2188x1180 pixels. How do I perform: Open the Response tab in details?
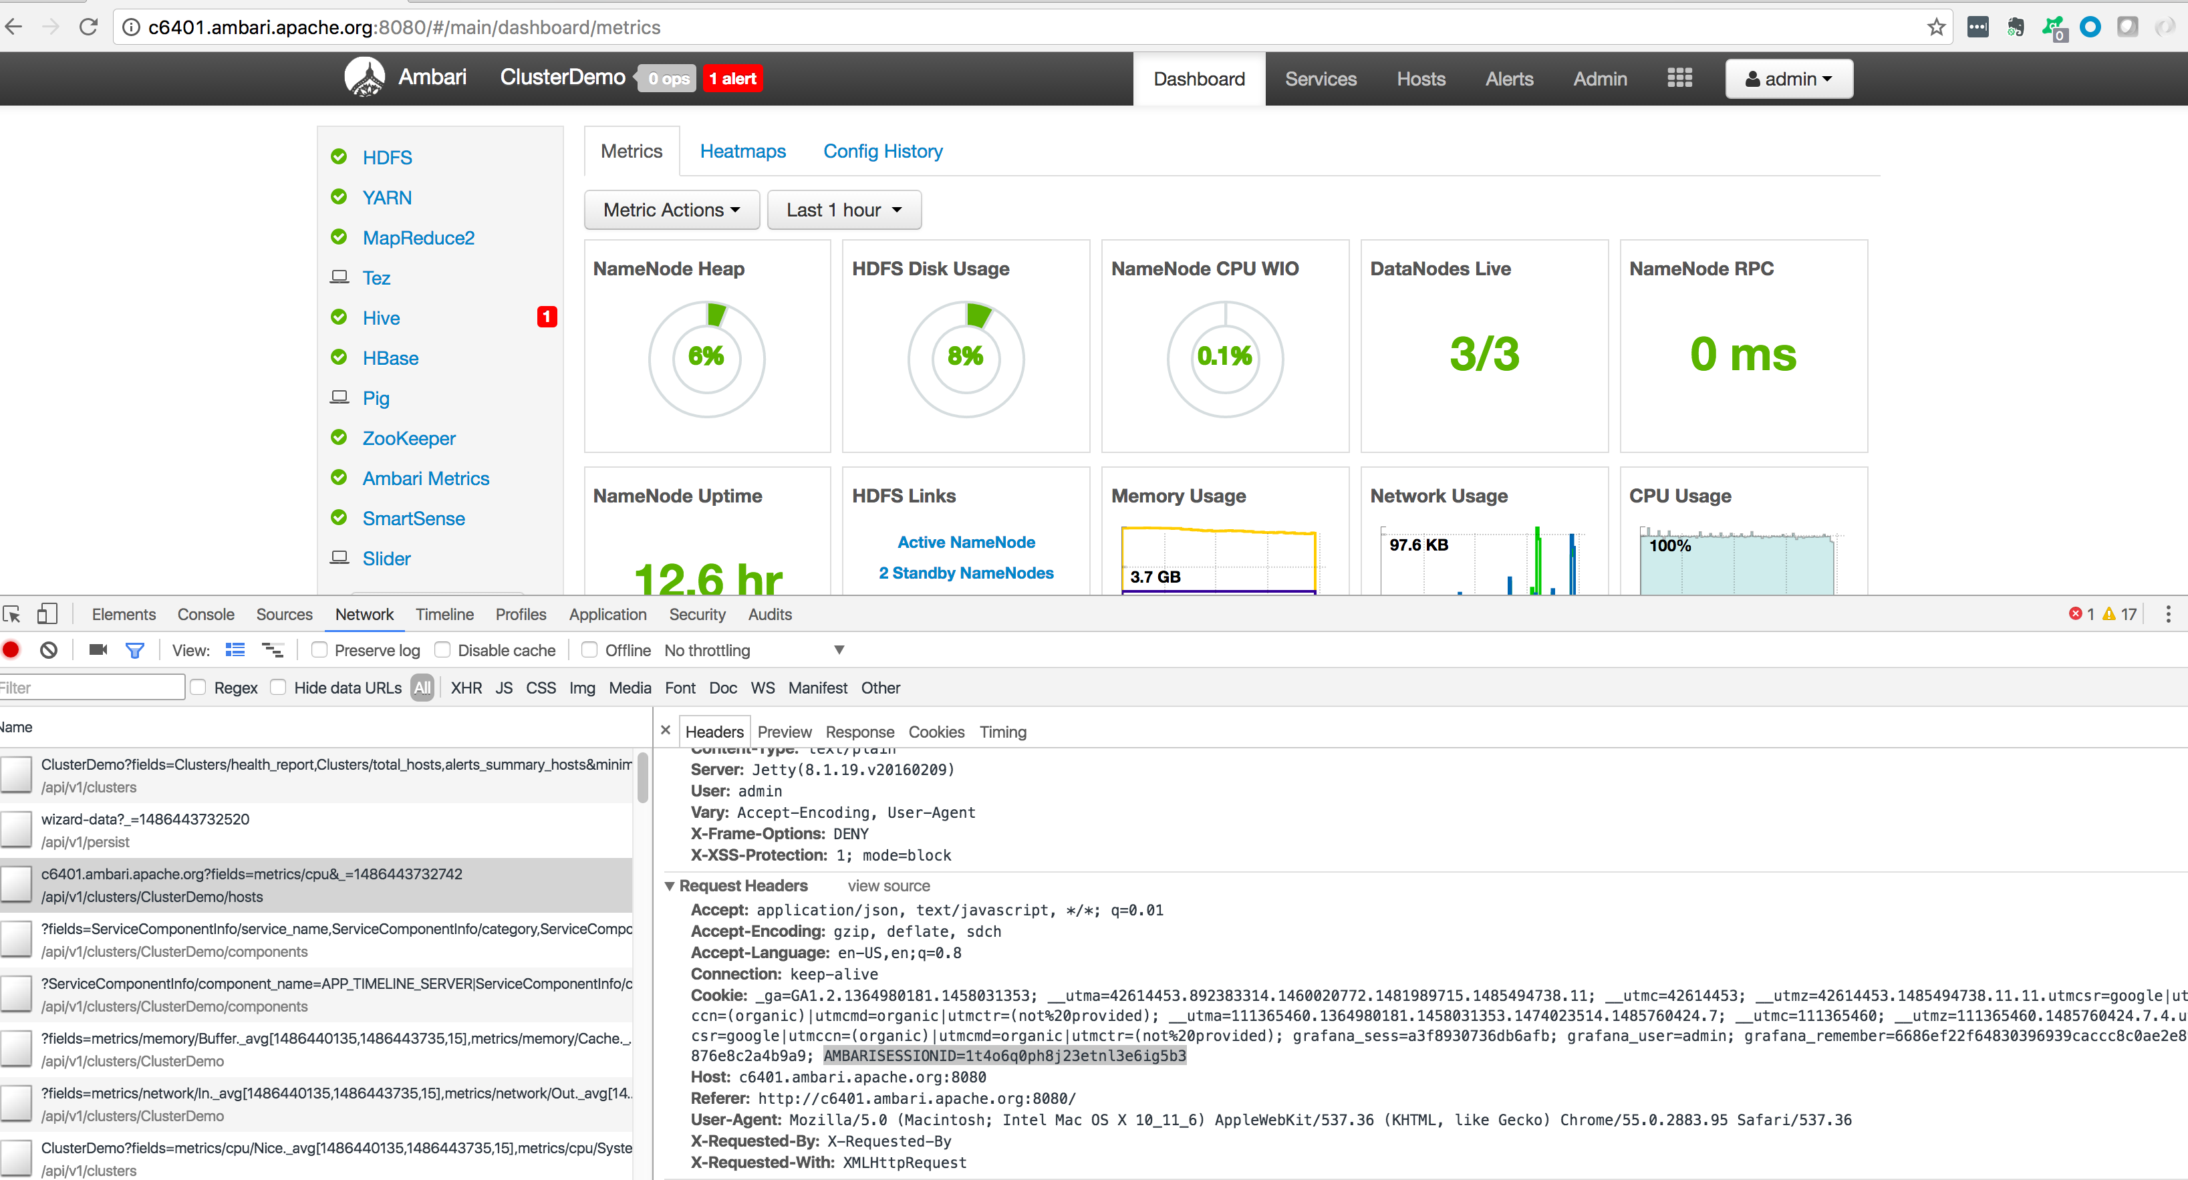(859, 732)
